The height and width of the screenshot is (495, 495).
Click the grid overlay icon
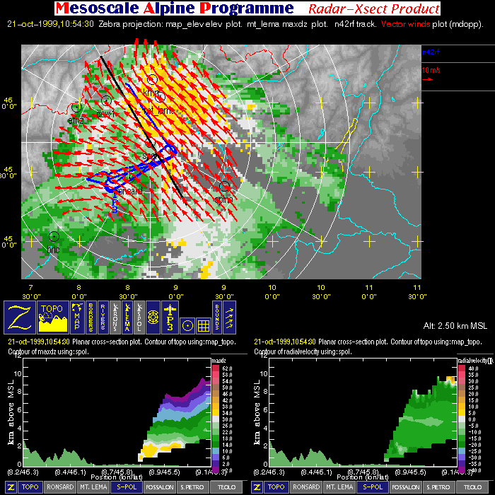[203, 325]
